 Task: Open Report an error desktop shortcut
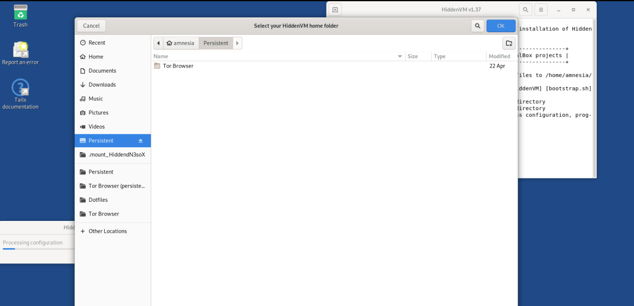(20, 53)
